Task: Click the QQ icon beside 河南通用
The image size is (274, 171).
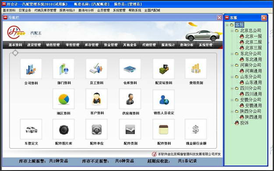Action: coord(242,71)
